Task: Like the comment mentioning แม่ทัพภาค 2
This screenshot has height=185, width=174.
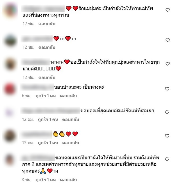Action: (167, 159)
